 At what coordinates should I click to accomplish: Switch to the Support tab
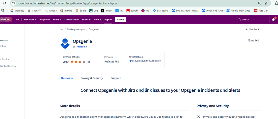pos(115,78)
